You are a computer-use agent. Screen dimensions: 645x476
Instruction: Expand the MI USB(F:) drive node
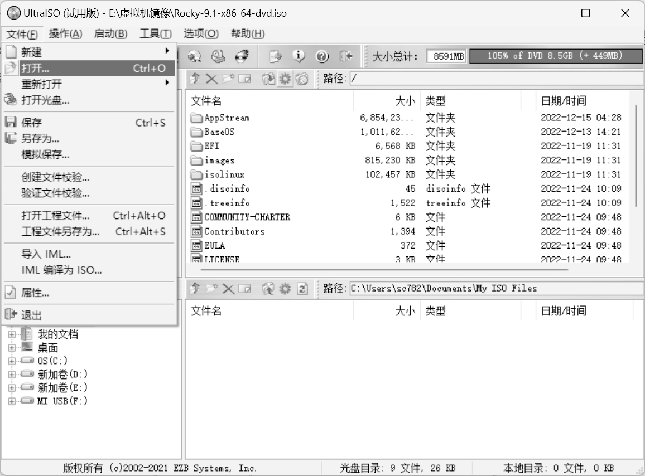(12, 401)
